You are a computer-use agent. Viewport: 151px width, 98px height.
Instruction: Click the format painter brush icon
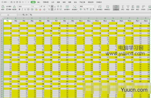pos(14,7)
